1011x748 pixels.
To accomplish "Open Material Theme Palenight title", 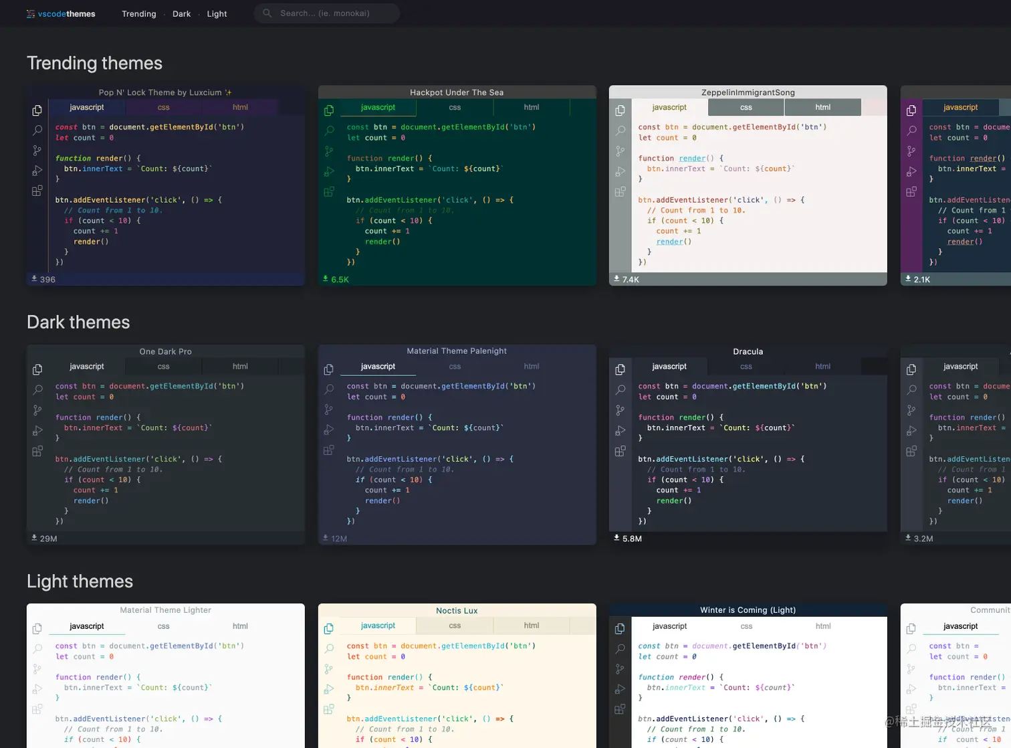I will 457,351.
